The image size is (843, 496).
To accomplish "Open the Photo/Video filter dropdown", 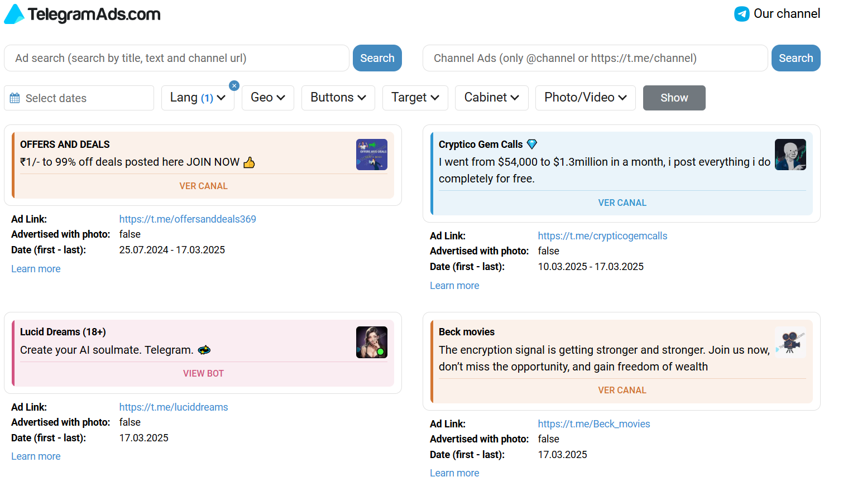I will 585,98.
